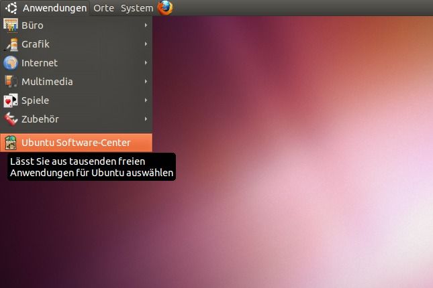Click the Multimedia category icon

click(10, 82)
